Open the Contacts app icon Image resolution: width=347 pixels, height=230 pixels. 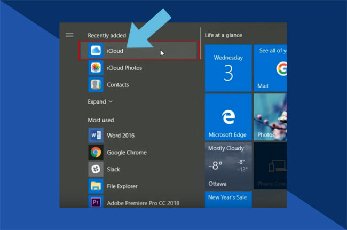click(x=96, y=84)
